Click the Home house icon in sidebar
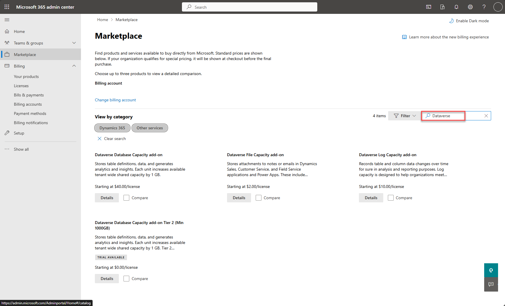Image resolution: width=505 pixels, height=306 pixels. 7,31
